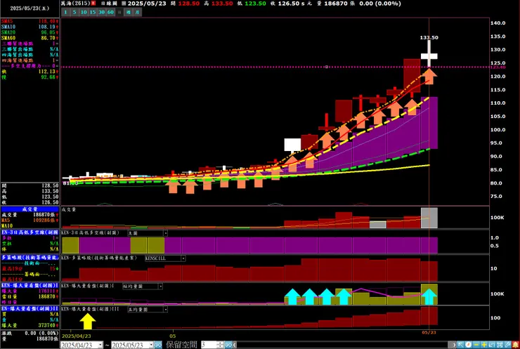Click the 2025/04/23 label on time axis

click(x=77, y=336)
